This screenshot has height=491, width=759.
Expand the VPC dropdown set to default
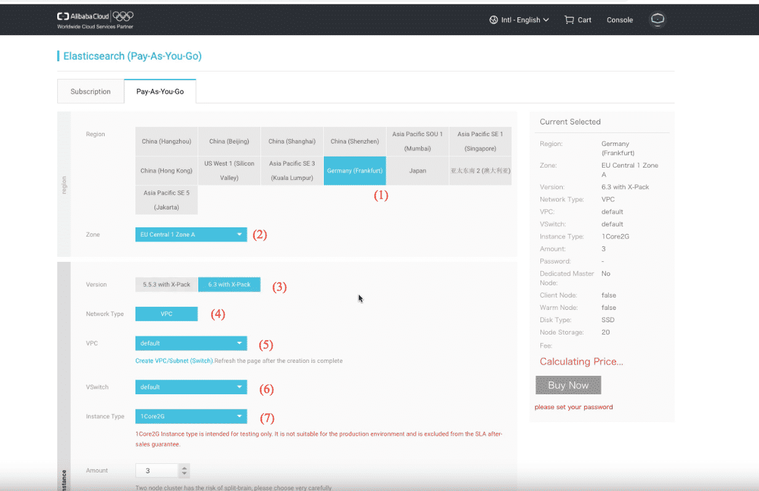[x=191, y=343]
